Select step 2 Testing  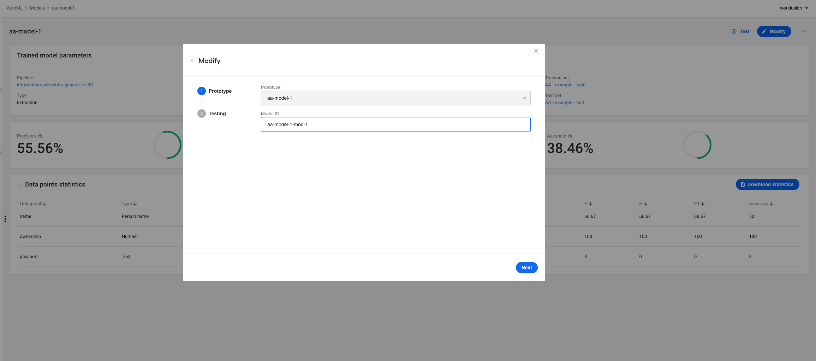pos(212,114)
